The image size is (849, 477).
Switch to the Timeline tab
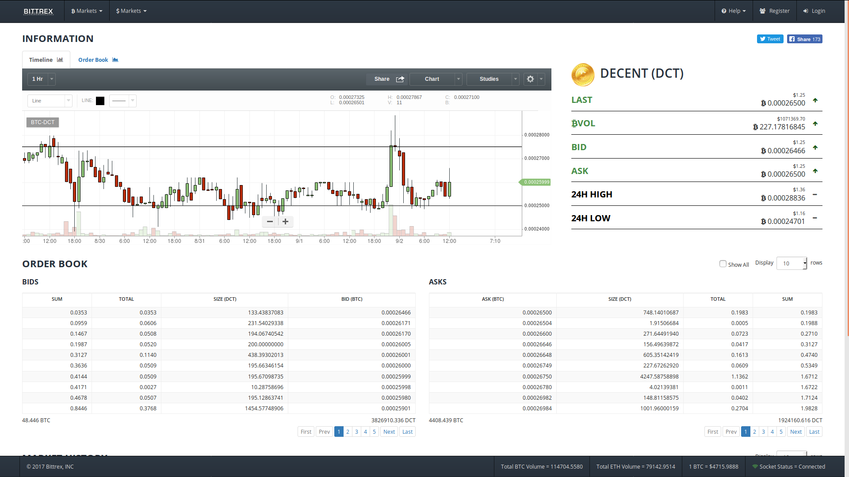pyautogui.click(x=46, y=60)
